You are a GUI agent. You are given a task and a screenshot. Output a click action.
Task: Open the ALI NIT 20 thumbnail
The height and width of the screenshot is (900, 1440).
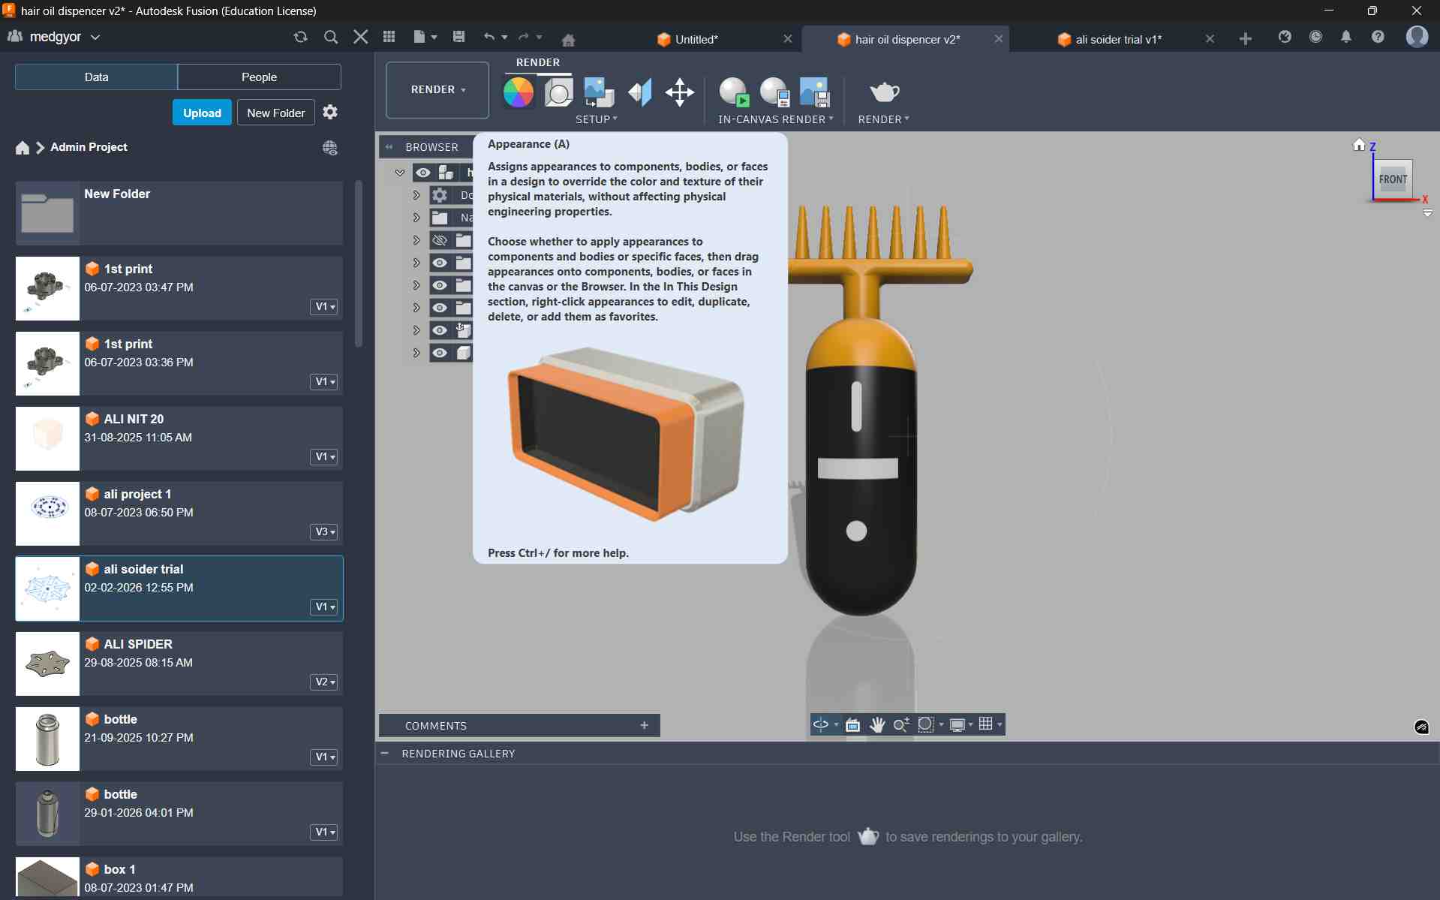tap(47, 438)
